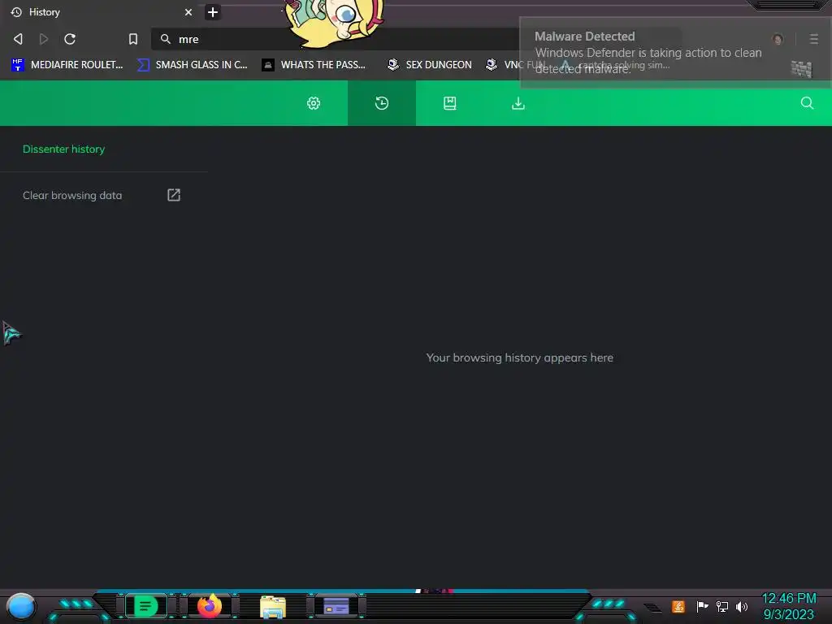Viewport: 832px width, 624px height.
Task: Reload the page with the refresh icon
Action: coord(70,39)
